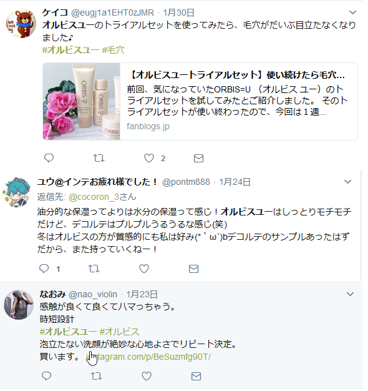The width and height of the screenshot is (368, 391).
Task: Retweet ケイコ's Orbis U tweet
Action: click(x=99, y=158)
